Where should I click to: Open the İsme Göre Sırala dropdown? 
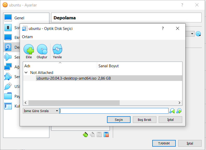coord(41,111)
